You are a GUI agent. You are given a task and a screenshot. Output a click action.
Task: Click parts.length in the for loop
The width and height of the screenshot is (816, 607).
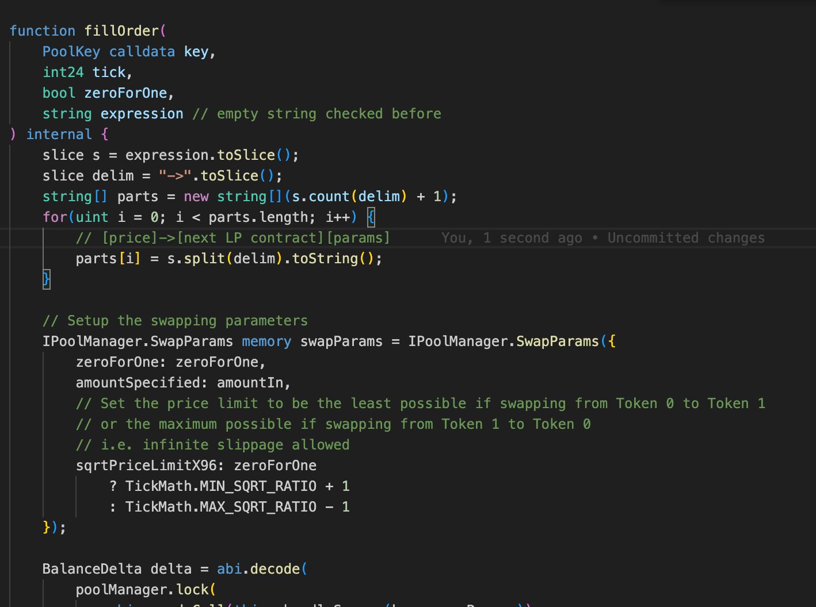(258, 217)
